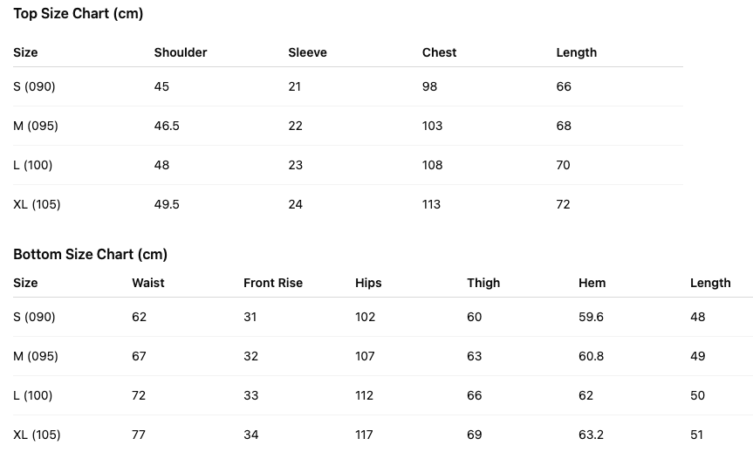753x466 pixels.
Task: Select the Thigh column header
Action: (483, 283)
